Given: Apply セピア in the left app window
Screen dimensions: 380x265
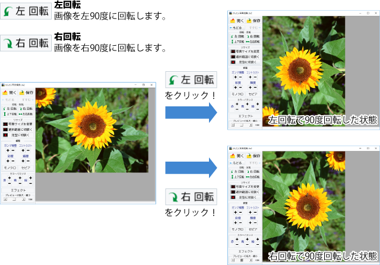Looking at the screenshot, I should tap(26, 168).
